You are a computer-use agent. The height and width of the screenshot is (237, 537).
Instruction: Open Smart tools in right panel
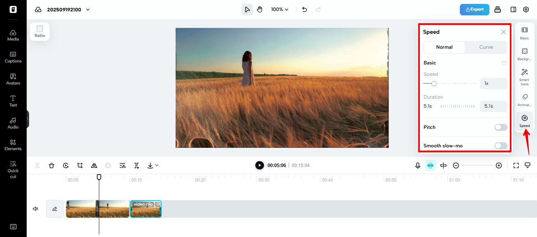524,76
